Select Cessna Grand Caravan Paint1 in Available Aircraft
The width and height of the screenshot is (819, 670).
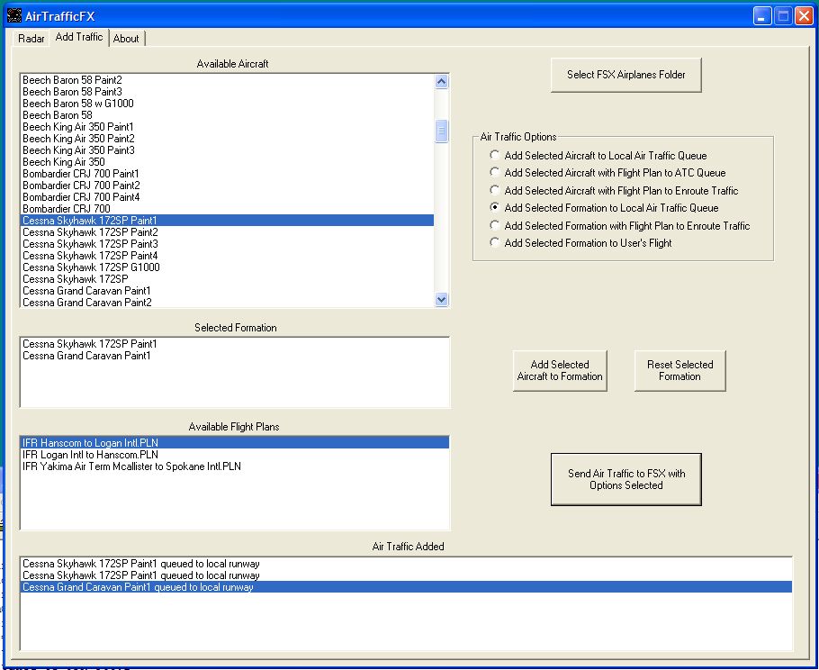click(x=227, y=291)
